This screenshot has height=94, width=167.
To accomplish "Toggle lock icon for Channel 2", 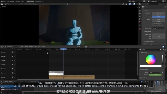I will coord(15,73).
